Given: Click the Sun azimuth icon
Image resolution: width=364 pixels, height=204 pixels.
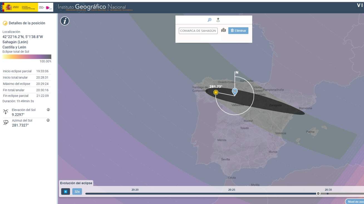Looking at the screenshot, I should [x=6, y=123].
